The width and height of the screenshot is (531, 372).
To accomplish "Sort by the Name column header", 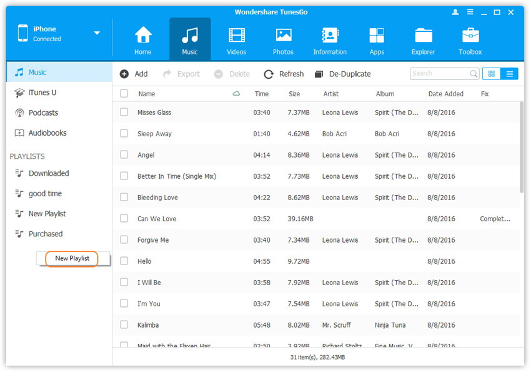I will (x=147, y=94).
